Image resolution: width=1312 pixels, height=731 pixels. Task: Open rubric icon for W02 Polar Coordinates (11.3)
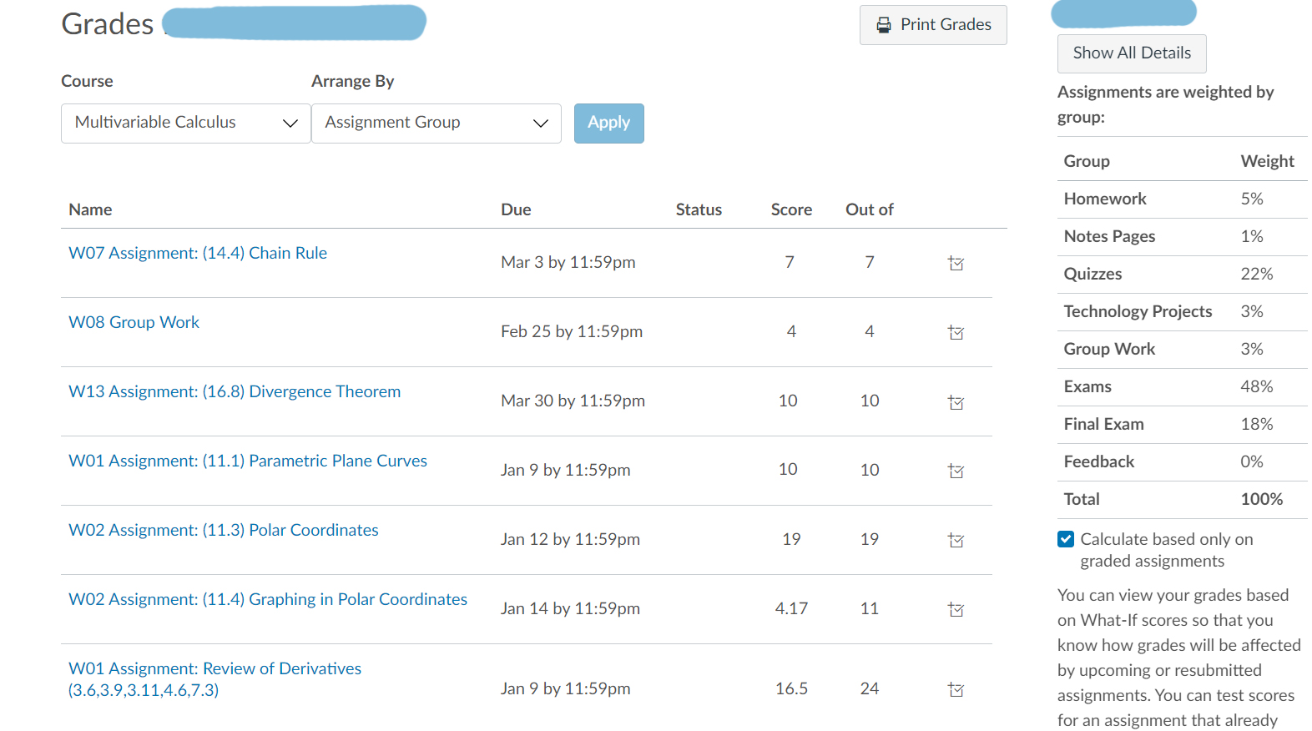tap(956, 541)
